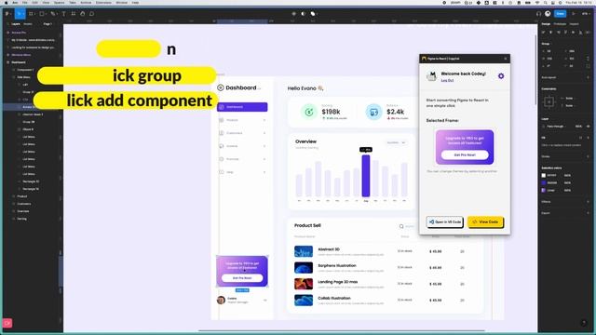Click the Use as mask icon
This screenshot has height=335, width=596.
(x=303, y=14)
